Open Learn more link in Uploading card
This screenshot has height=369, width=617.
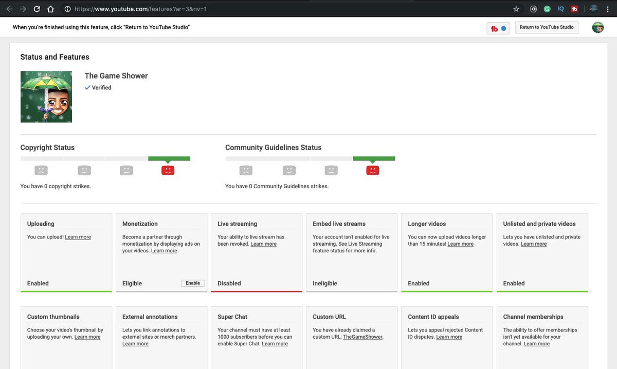coord(78,237)
